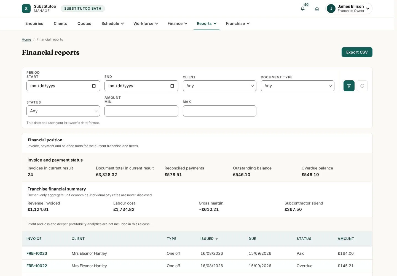The height and width of the screenshot is (276, 397).
Task: Open calendar picker in End date field
Action: click(x=172, y=86)
